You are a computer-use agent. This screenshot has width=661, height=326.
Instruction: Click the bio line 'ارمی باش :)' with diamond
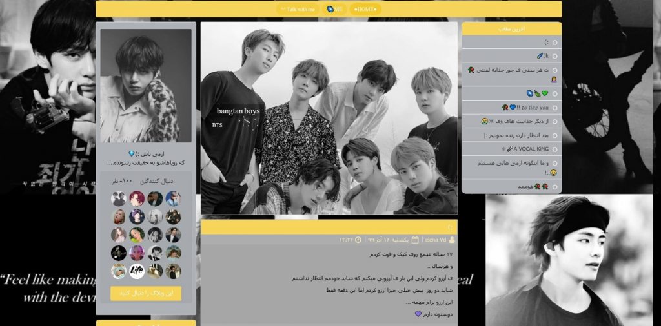coord(146,154)
